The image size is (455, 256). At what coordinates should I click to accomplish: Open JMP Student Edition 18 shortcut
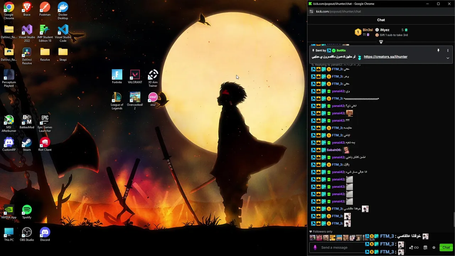[45, 33]
